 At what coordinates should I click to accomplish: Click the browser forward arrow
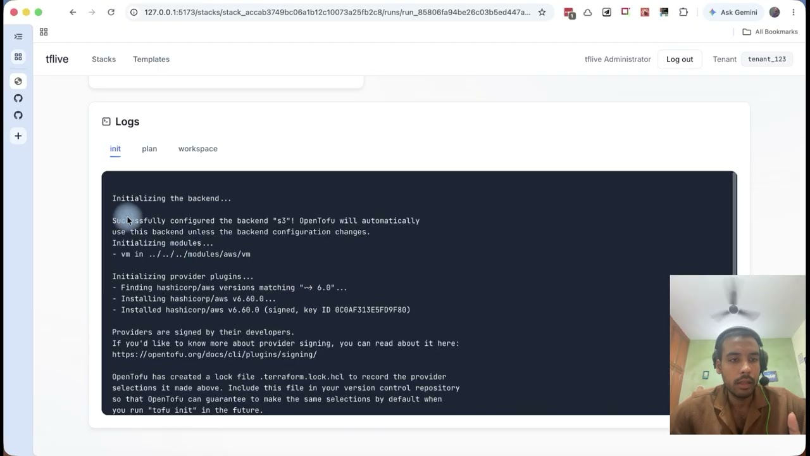click(92, 12)
